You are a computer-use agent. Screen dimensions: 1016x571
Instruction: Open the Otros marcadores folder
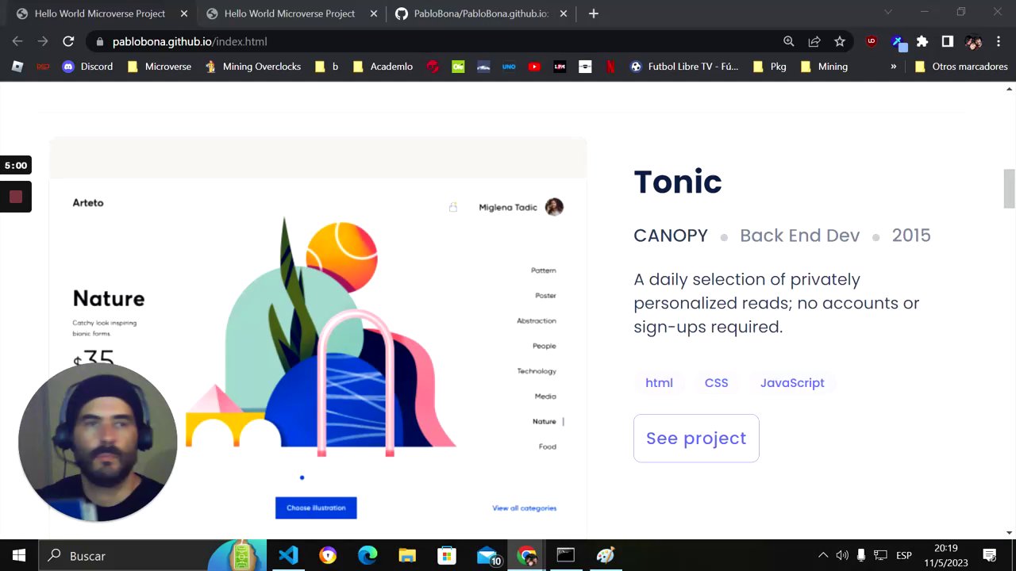[x=961, y=67]
